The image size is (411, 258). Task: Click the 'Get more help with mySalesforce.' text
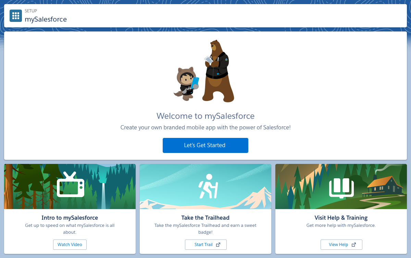(341, 225)
